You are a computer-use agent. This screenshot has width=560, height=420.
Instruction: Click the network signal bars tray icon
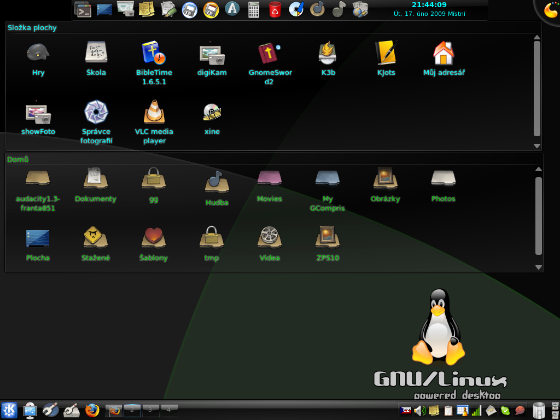(476, 411)
